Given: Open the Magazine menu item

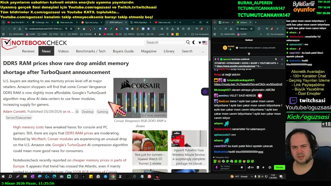Looking at the screenshot, I should 149,51.
